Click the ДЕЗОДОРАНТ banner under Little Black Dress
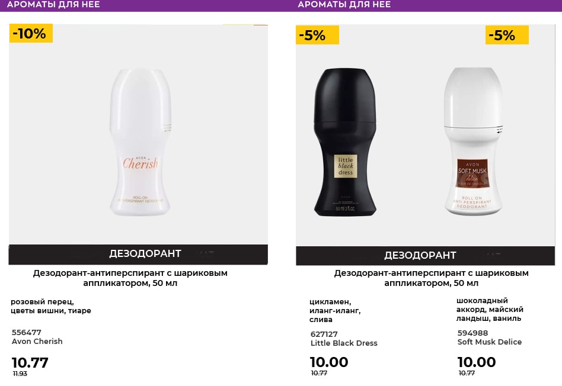 (x=420, y=255)
